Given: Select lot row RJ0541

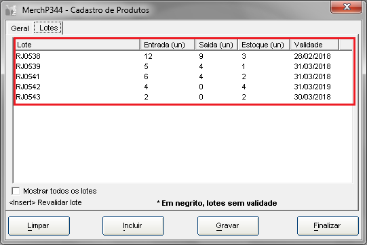Looking at the screenshot, I should pos(184,76).
